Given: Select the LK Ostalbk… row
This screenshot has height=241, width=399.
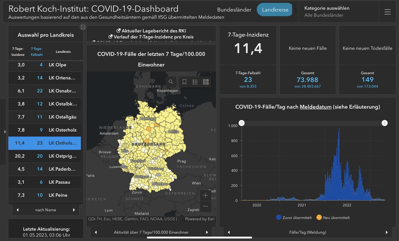Looking at the screenshot, I should 45,104.
